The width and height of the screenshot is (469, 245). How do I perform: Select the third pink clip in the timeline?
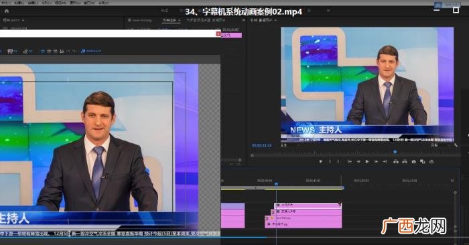tap(304, 218)
